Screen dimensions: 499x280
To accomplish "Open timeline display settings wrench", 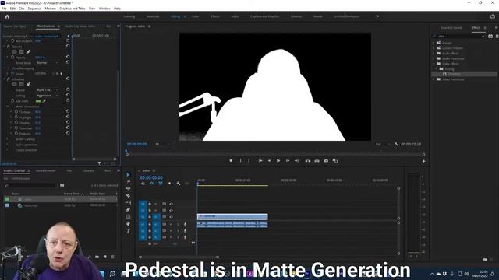I will tap(179, 184).
